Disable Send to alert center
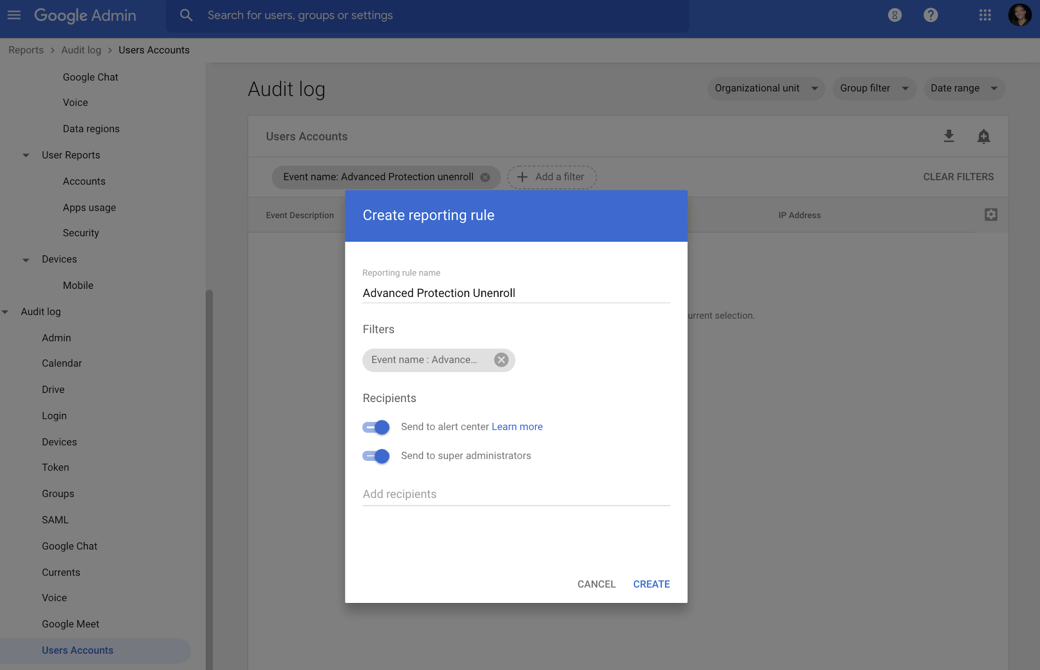The height and width of the screenshot is (670, 1040). point(376,427)
